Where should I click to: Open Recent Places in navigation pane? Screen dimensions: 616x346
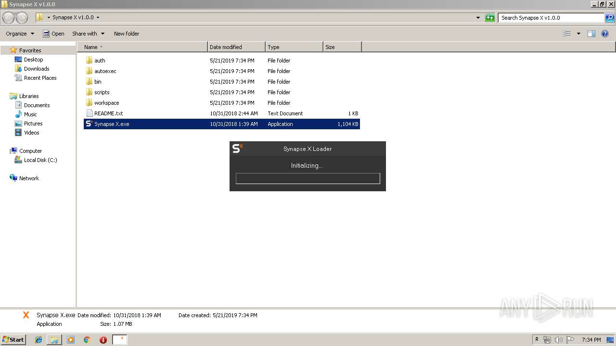40,78
